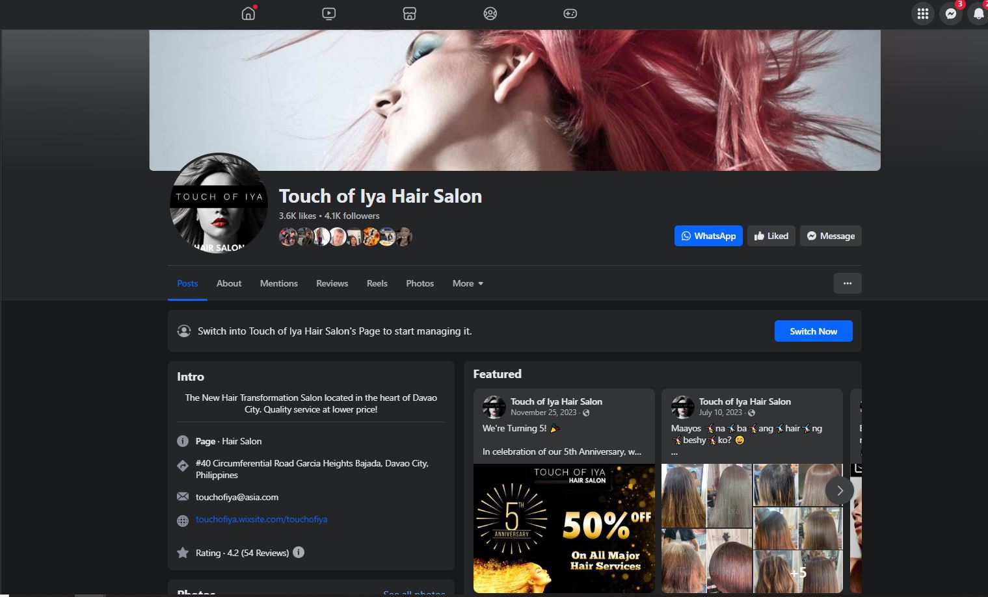Open Messenger chats icon in top bar
Screen dimensions: 988x597
951,14
